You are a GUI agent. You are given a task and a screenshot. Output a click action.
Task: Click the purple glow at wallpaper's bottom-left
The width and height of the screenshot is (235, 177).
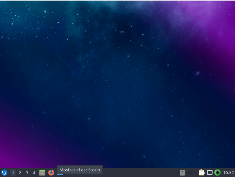[12, 153]
